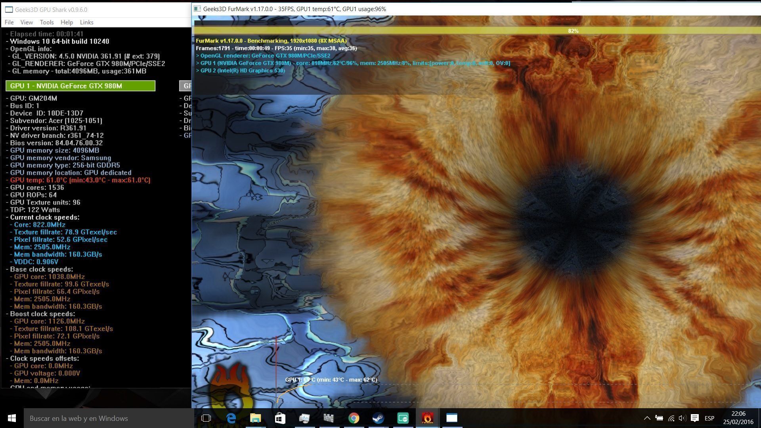Open the Tools menu
The image size is (761, 428).
(x=46, y=22)
